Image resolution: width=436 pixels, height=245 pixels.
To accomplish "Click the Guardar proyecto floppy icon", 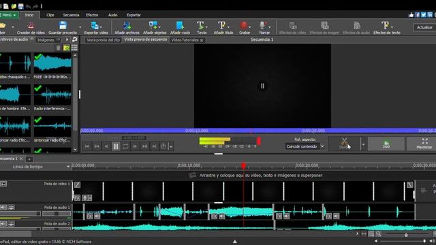I will coord(63,26).
